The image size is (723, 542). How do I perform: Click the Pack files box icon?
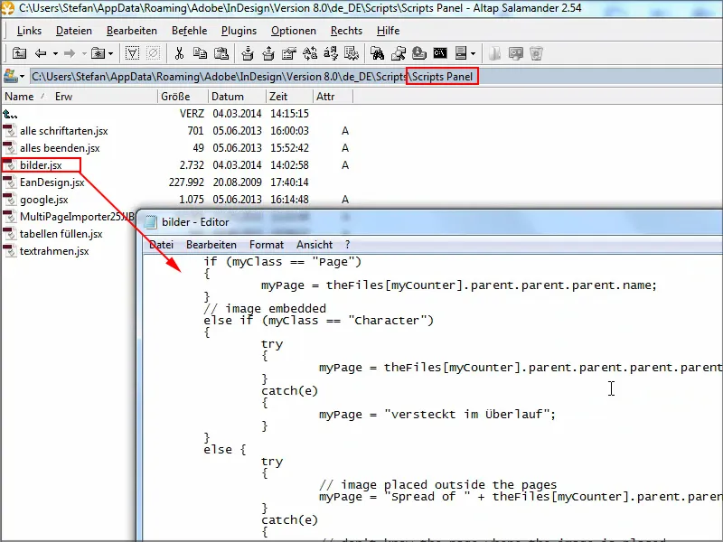[248, 53]
